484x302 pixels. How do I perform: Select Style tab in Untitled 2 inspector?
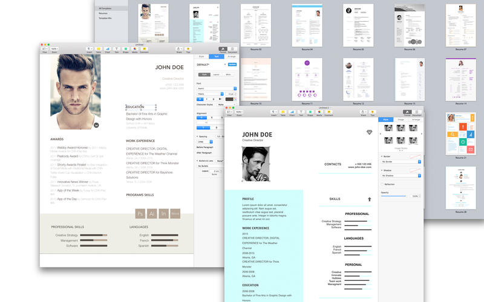pyautogui.click(x=386, y=119)
